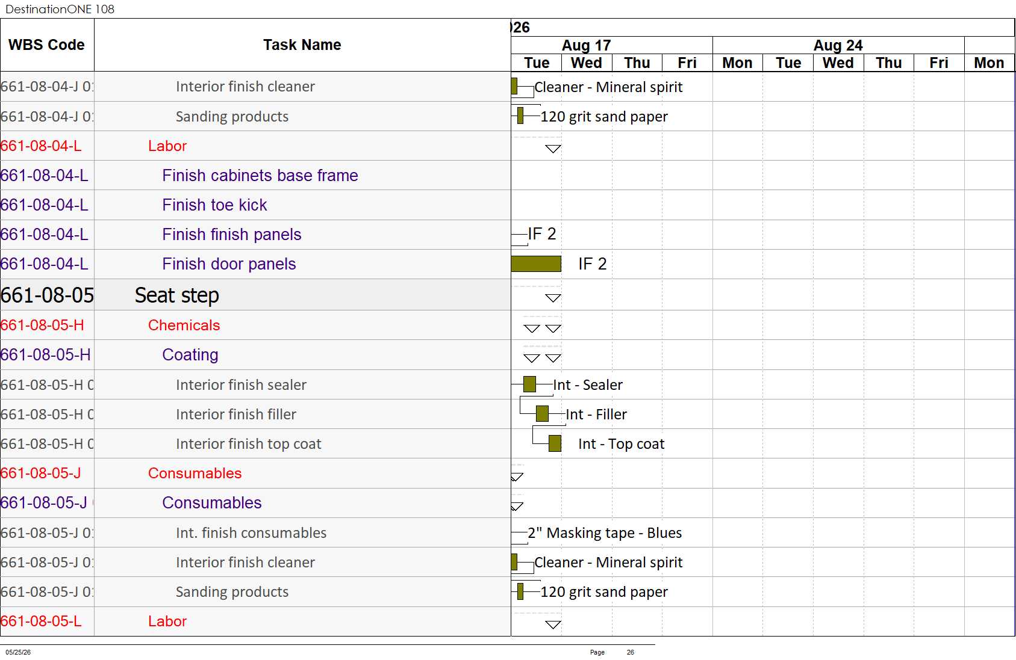Click the Aug 24 week header

pyautogui.click(x=838, y=45)
